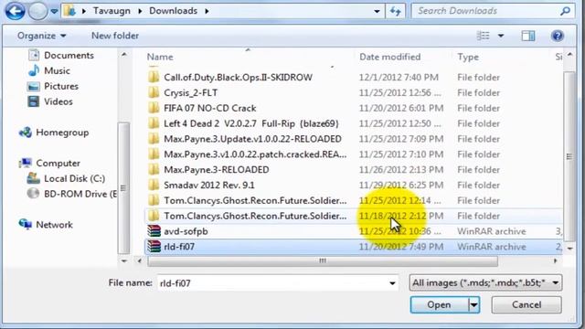
Task: Toggle the preview pane icon
Action: point(528,36)
